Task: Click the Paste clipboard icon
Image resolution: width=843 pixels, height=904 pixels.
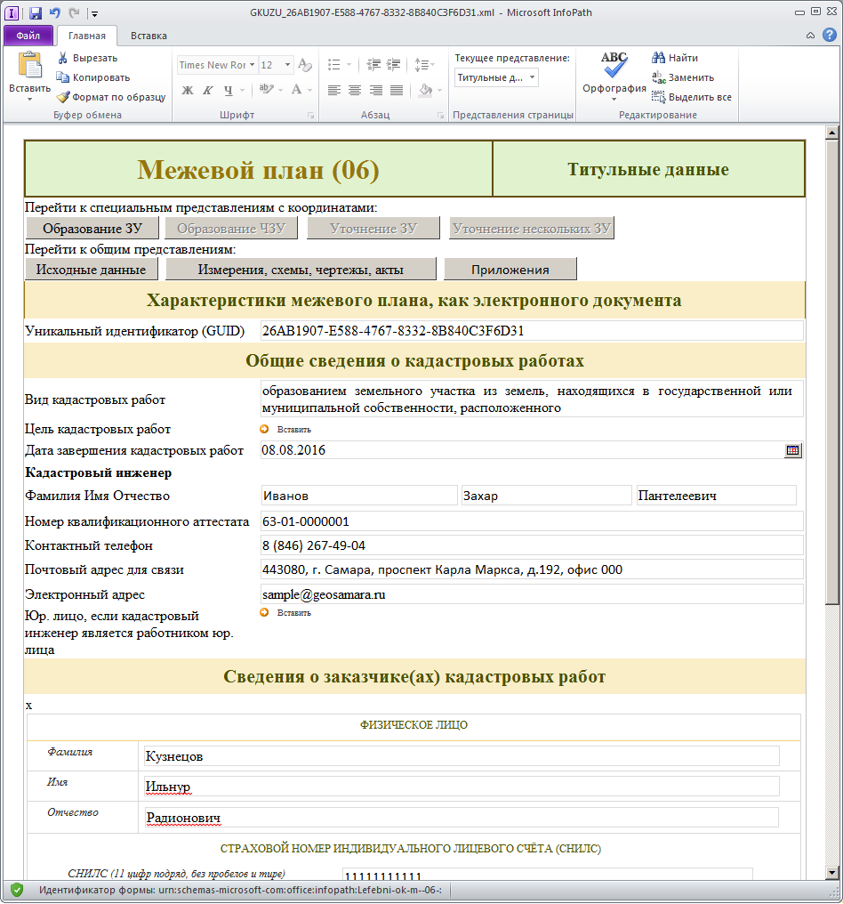Action: pyautogui.click(x=29, y=66)
